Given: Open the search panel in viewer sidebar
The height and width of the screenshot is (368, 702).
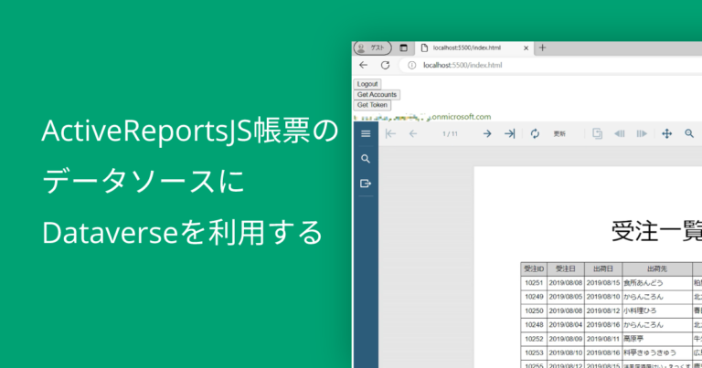Looking at the screenshot, I should click(x=366, y=159).
